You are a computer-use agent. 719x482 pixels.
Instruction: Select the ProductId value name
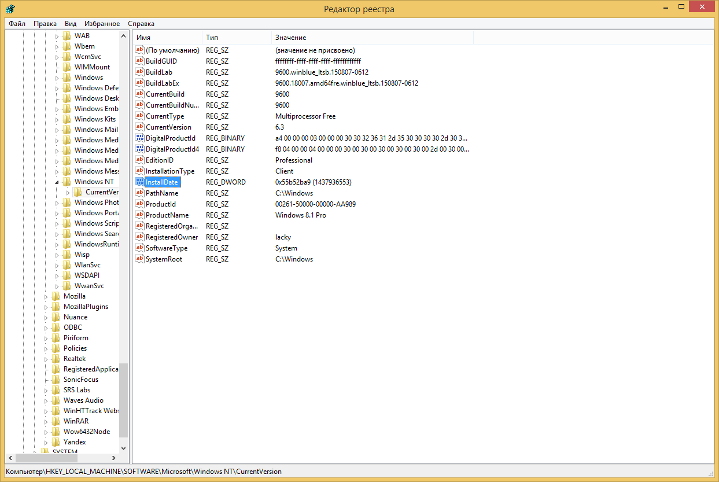[x=160, y=204]
